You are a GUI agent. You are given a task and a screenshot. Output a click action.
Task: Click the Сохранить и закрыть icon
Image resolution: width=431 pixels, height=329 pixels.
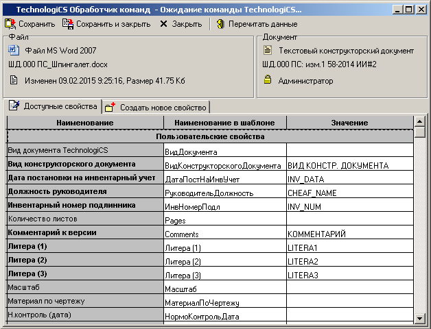[68, 24]
